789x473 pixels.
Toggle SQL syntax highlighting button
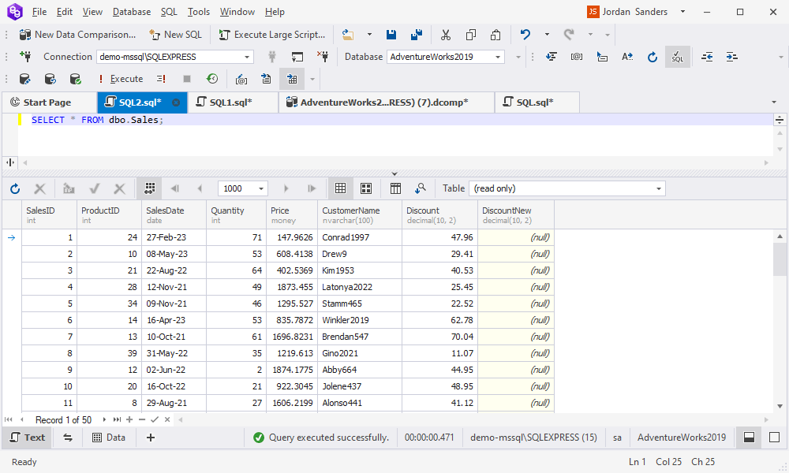point(677,57)
